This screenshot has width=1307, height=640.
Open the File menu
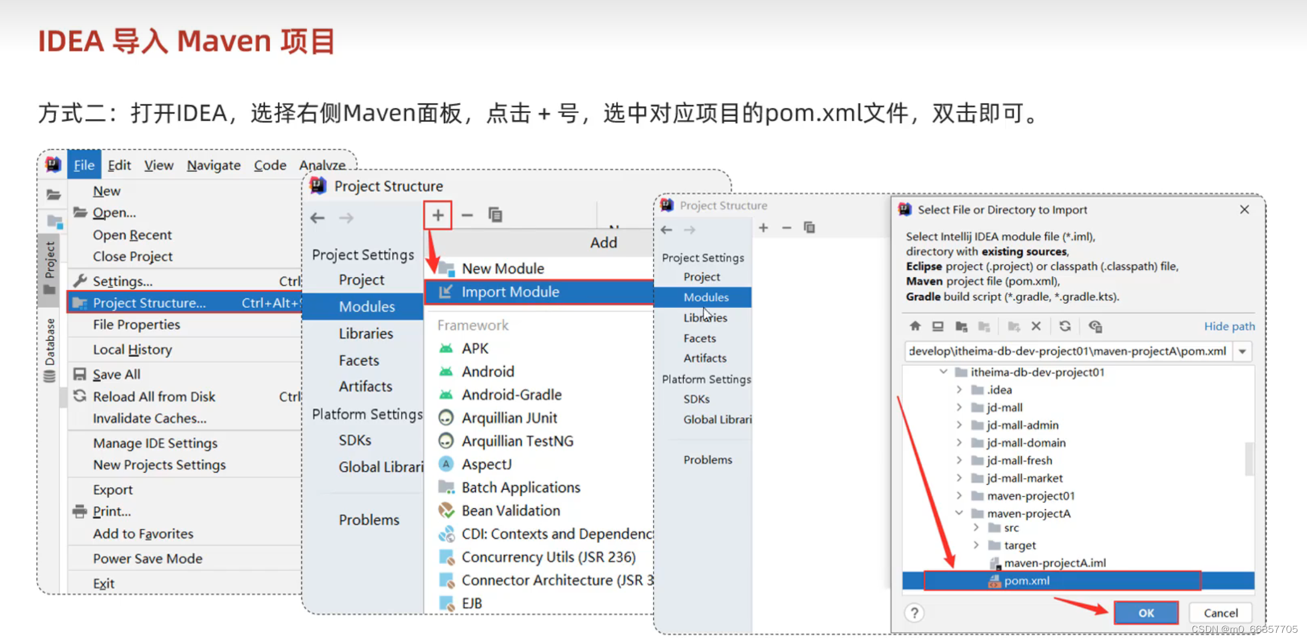[x=84, y=164]
